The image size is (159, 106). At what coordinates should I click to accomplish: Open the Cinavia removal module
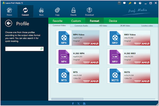(x=73, y=12)
